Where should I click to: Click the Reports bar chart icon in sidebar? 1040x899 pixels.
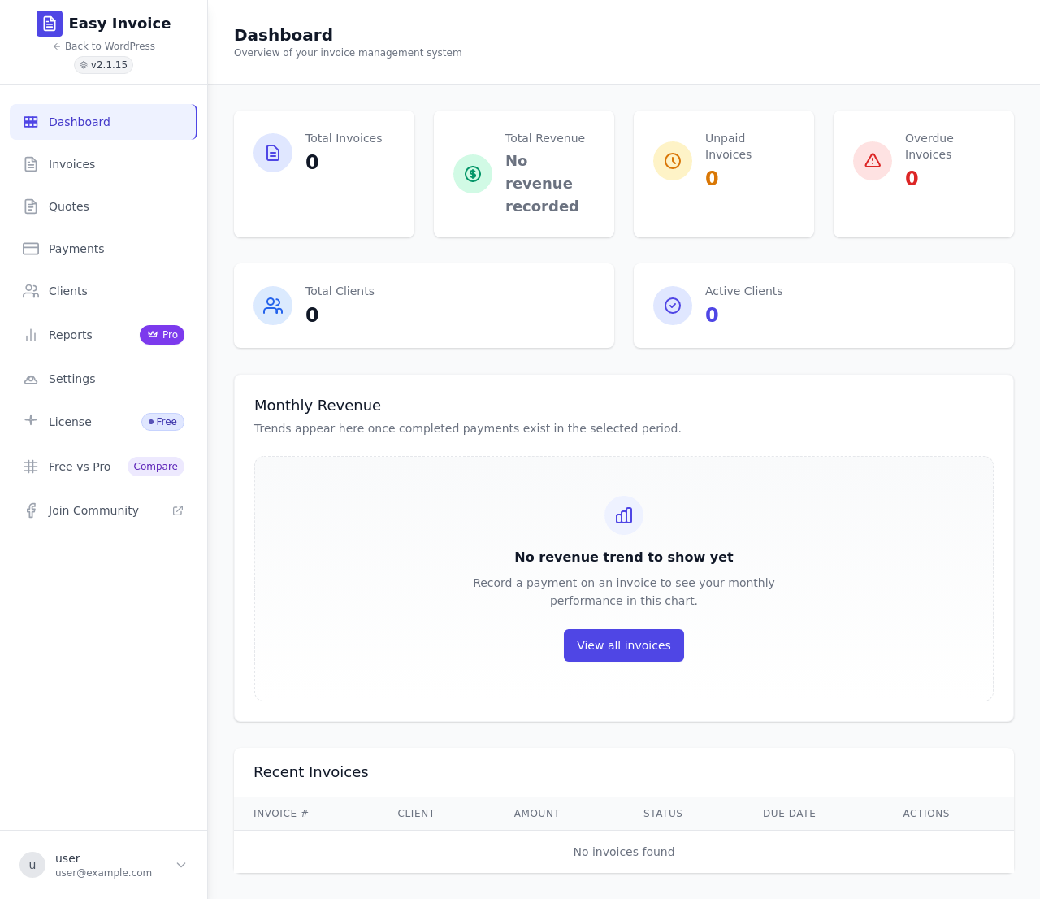(x=31, y=335)
